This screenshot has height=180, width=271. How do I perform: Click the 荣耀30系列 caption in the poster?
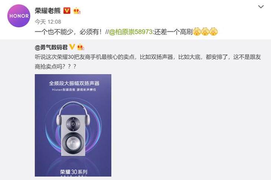coord(74,172)
